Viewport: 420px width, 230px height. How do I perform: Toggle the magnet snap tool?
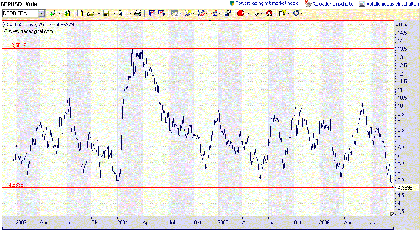pos(269,13)
